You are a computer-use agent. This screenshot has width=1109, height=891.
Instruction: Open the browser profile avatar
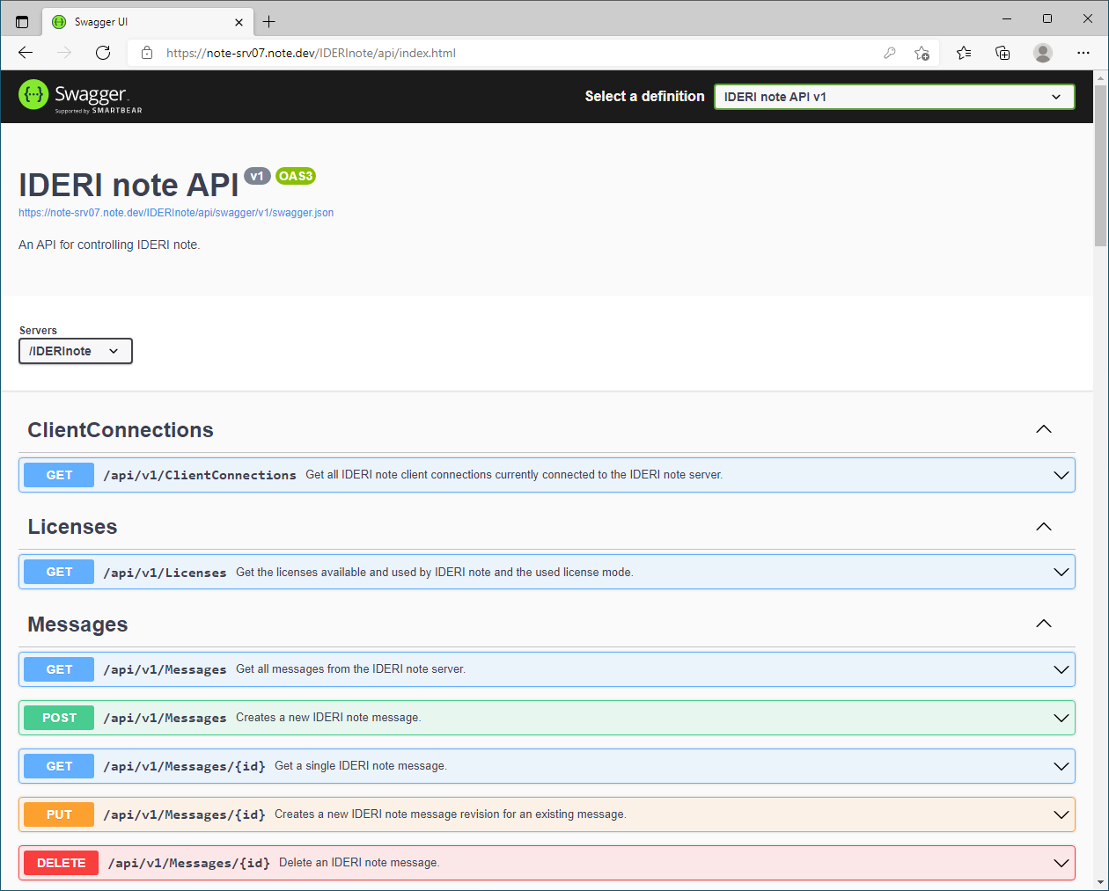pyautogui.click(x=1043, y=53)
